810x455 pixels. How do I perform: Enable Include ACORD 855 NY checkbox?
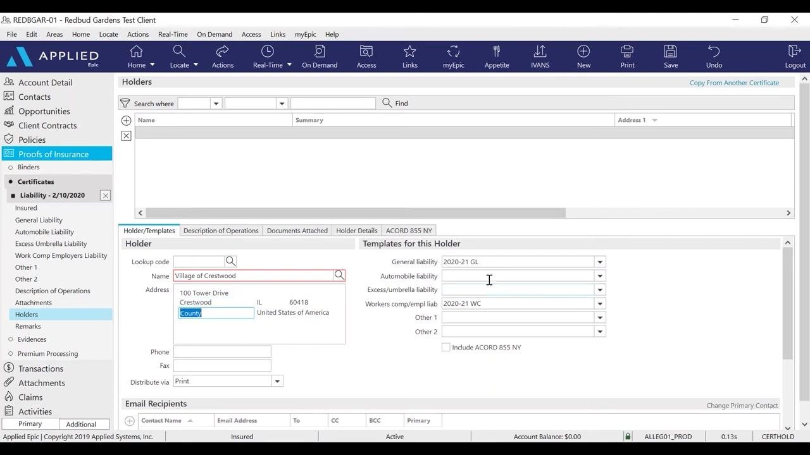(445, 347)
